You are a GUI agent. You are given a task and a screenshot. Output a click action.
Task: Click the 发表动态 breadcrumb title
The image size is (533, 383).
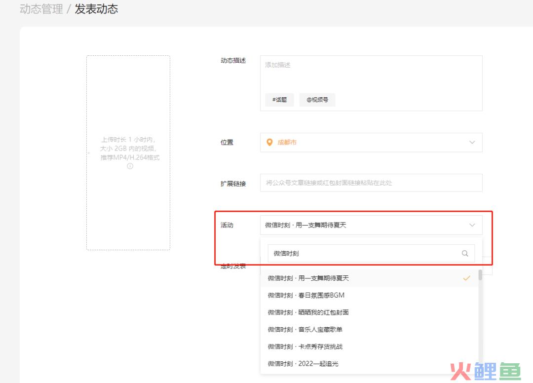(x=96, y=9)
